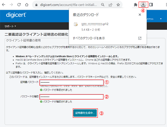Click the Firefox は bullet text
The width and height of the screenshot is (167, 127).
[89, 65]
